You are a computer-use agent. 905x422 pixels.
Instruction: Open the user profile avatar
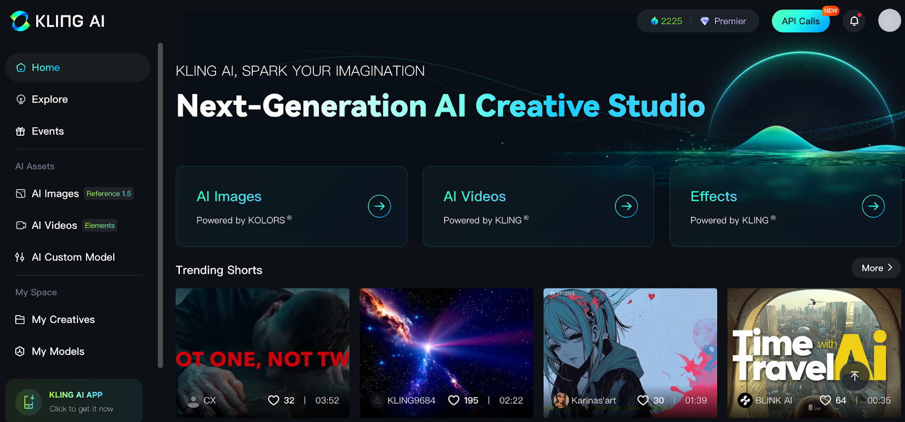(x=889, y=20)
